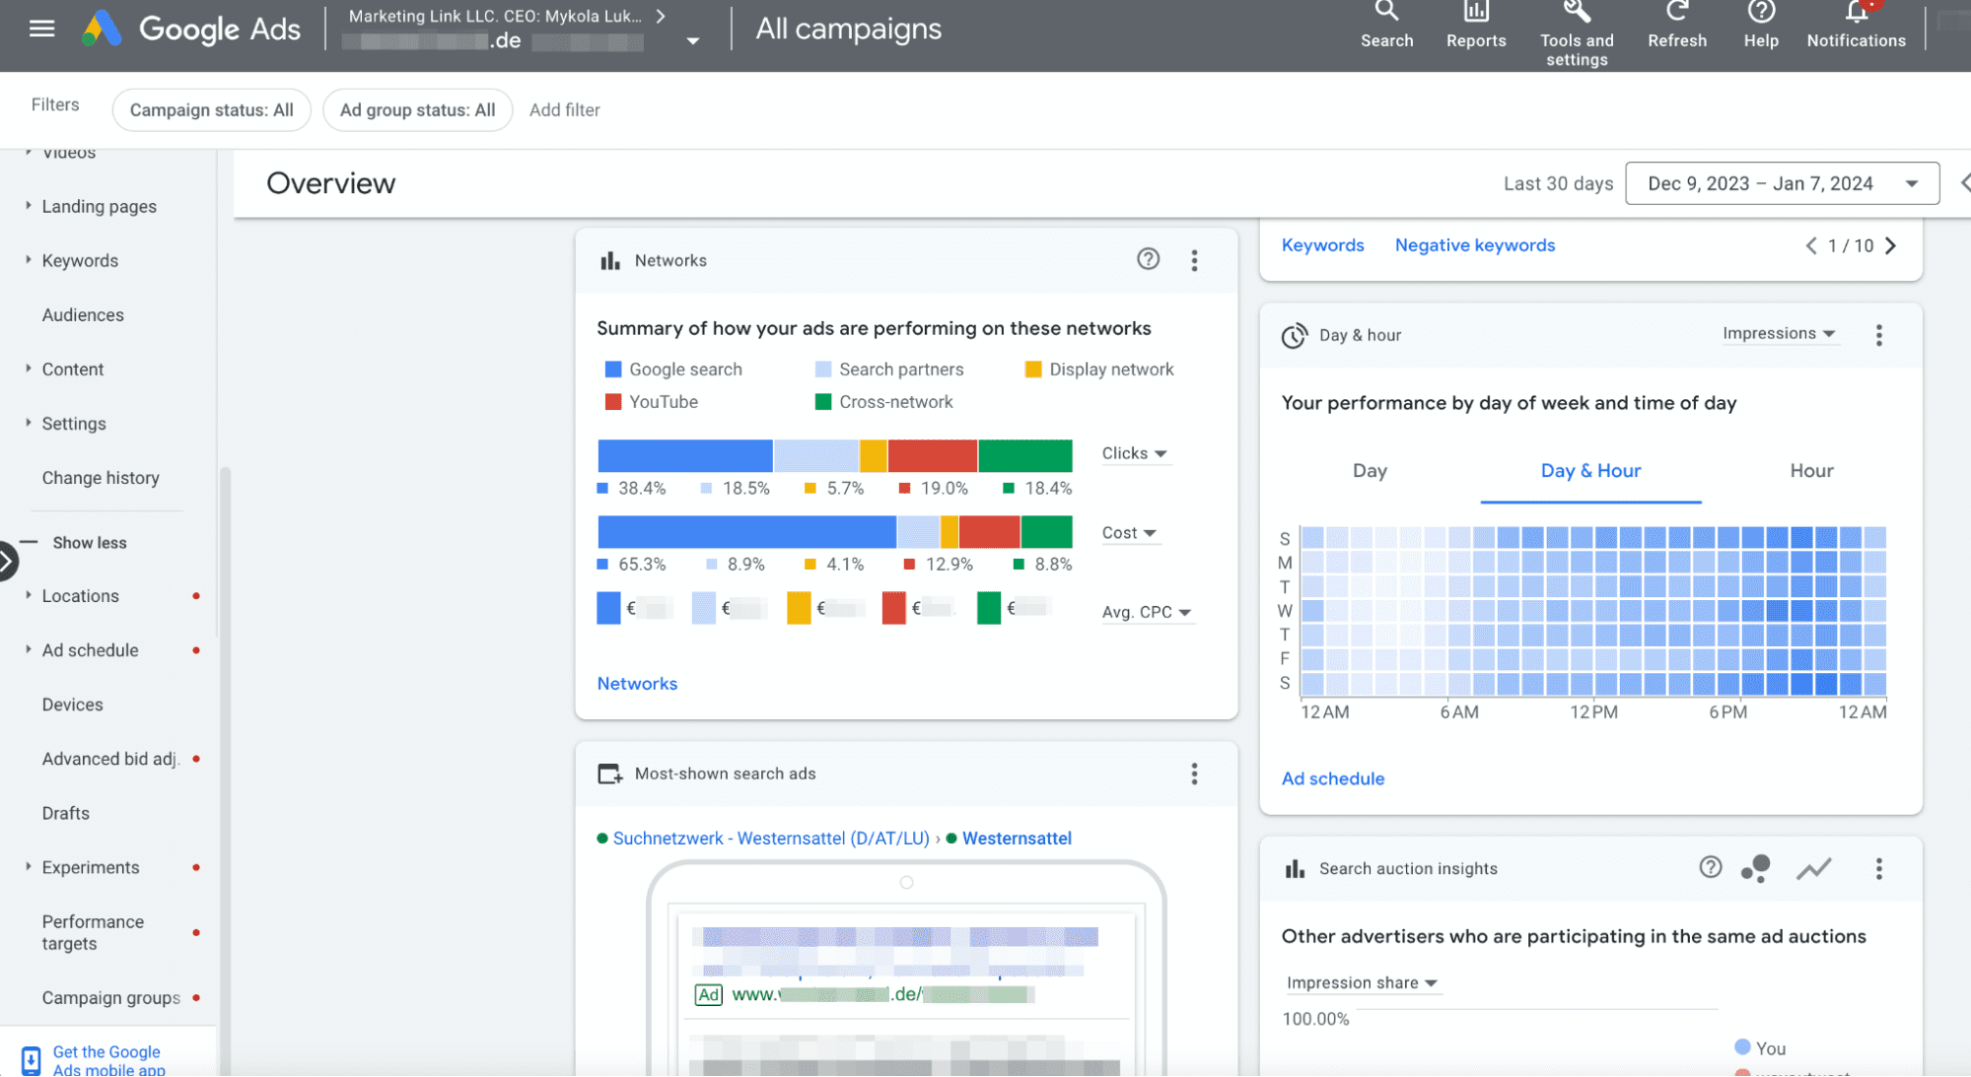This screenshot has width=1971, height=1077.
Task: Open Impression share dropdown
Action: tap(1361, 982)
